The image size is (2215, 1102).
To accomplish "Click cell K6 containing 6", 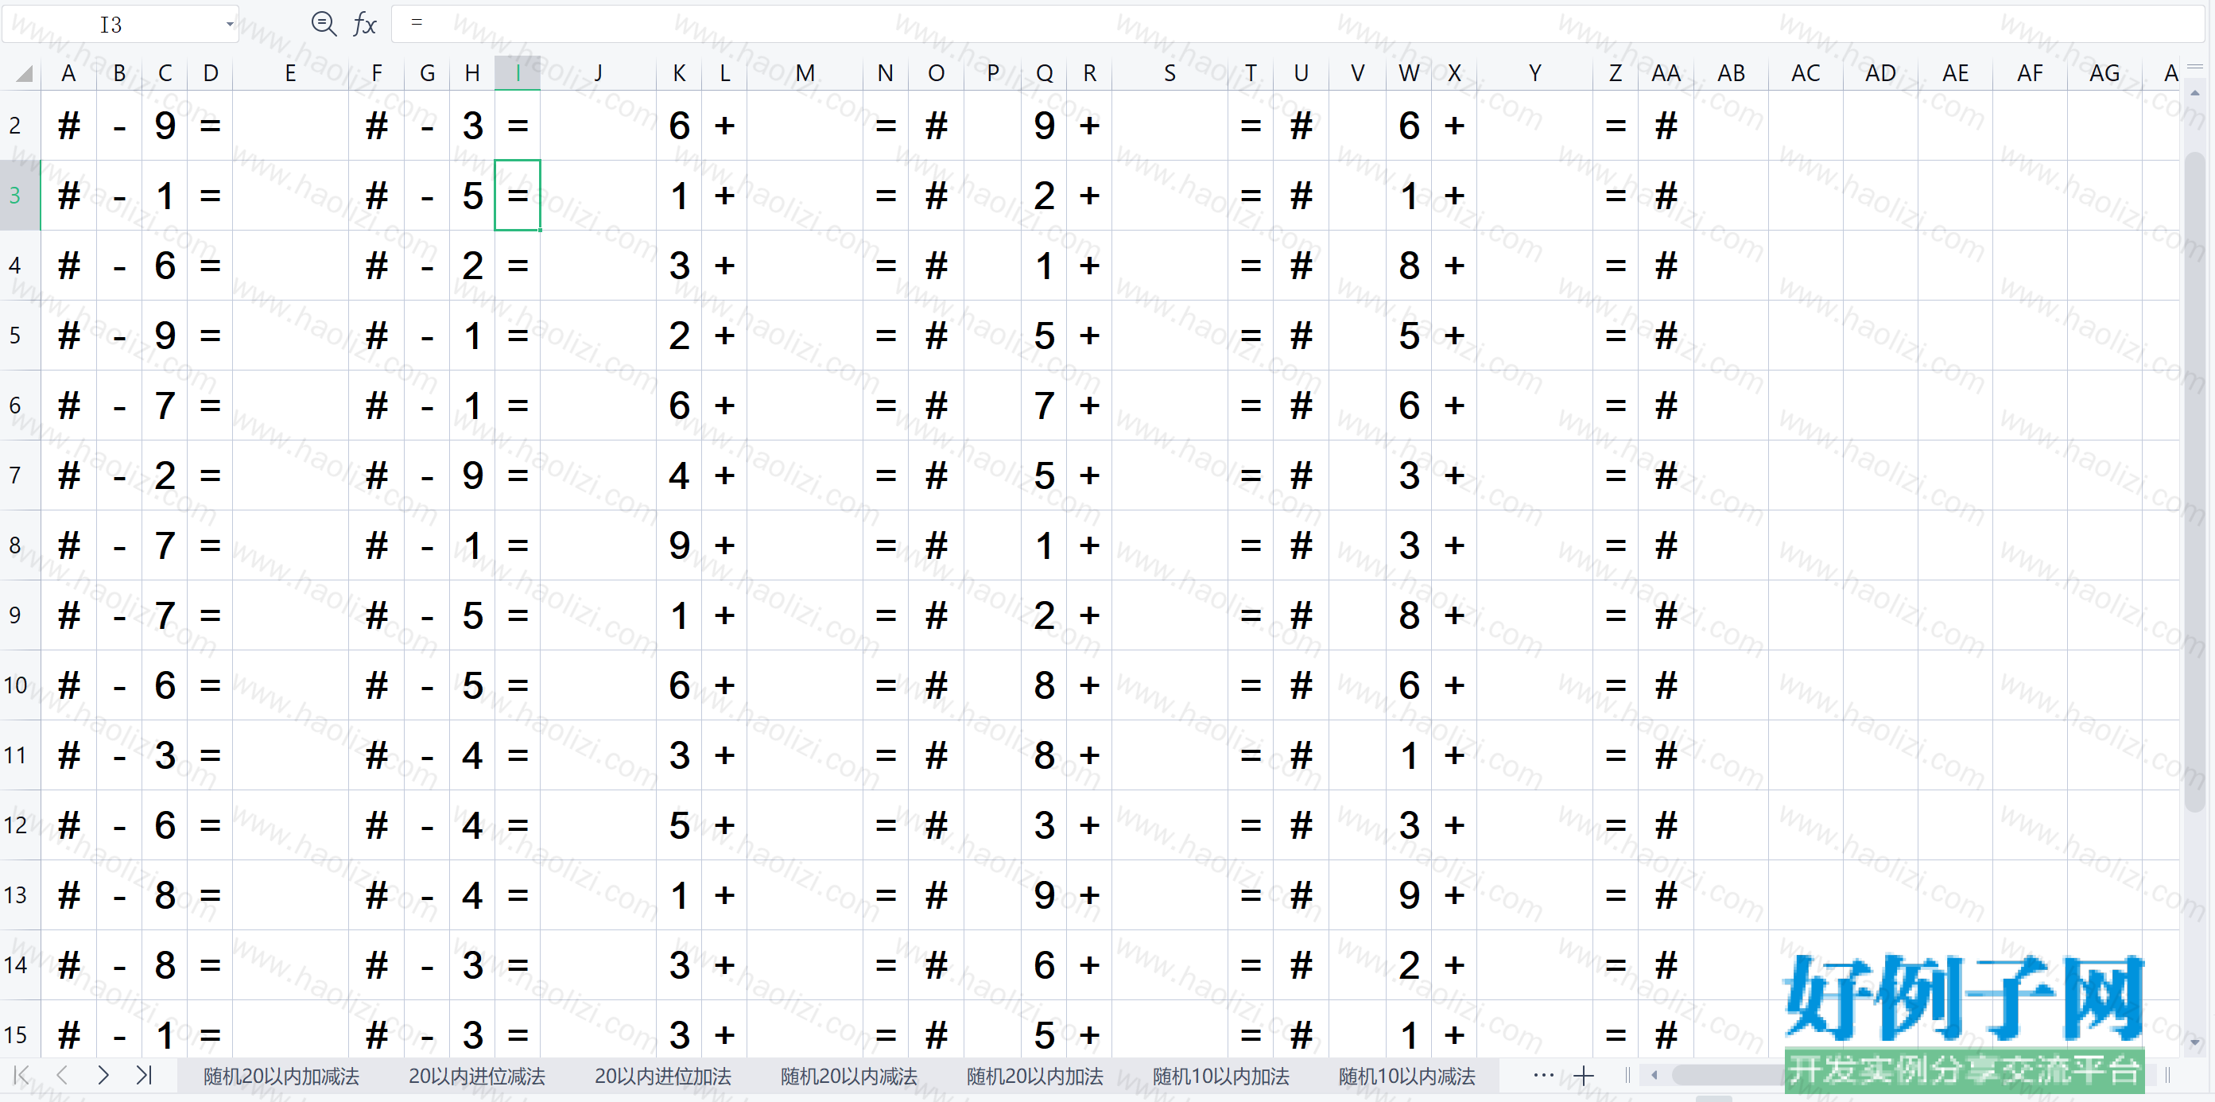I will click(x=679, y=405).
